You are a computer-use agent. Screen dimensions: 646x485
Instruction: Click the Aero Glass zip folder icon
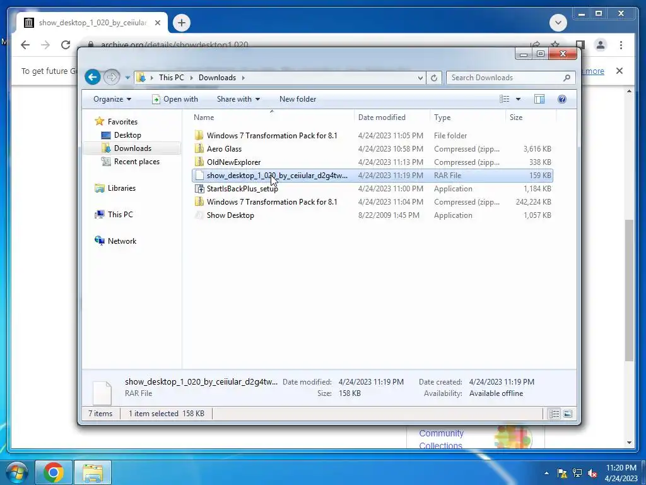pyautogui.click(x=199, y=149)
